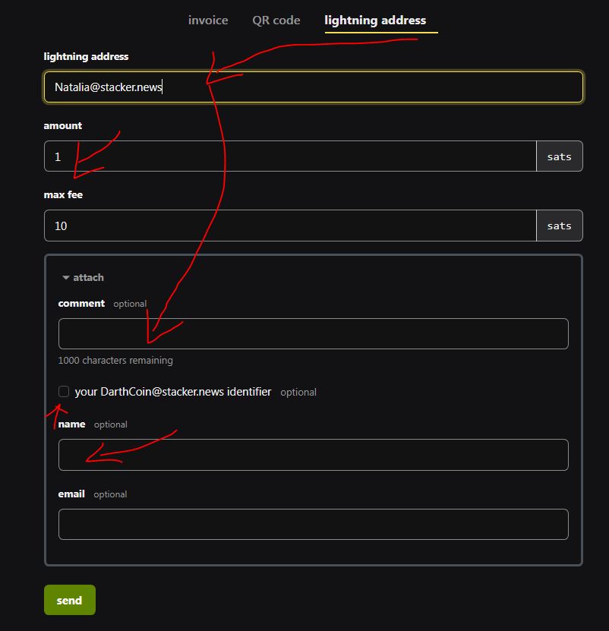Enable the DarthCoin@stacker.news identifier checkbox
The image size is (609, 631).
tap(64, 392)
